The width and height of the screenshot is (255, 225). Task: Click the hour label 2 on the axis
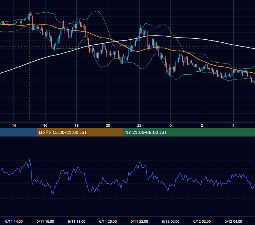202,126
